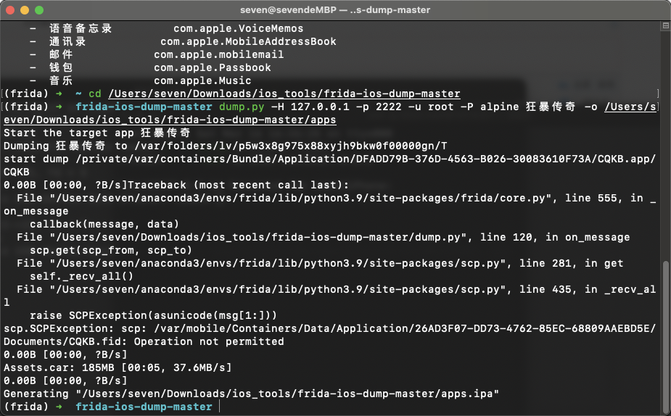Image resolution: width=671 pixels, height=416 pixels.
Task: Click 'line 120, in on_message' text
Action: pos(555,237)
